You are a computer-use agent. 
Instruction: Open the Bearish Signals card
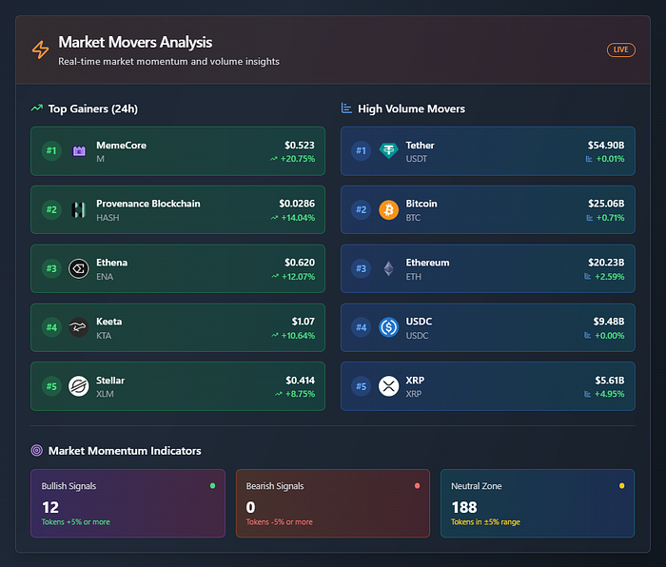click(x=333, y=503)
